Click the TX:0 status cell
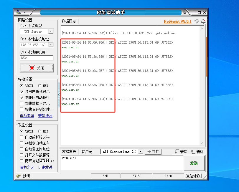Viewport: 239px width, 192px height. pos(169,176)
